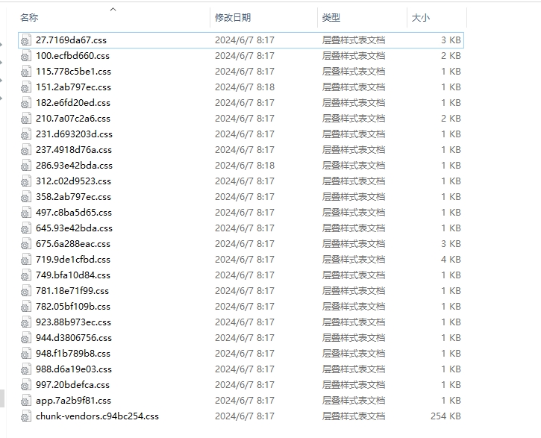Screen dimensions: 541x438
Task: Sort files by the 类型 column header
Action: pos(331,18)
